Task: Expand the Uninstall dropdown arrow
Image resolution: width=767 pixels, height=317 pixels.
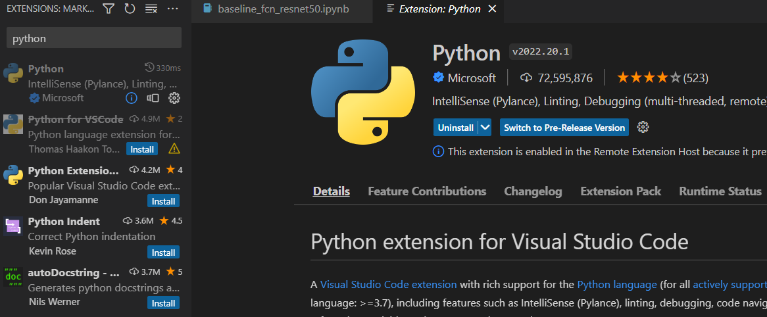Action: click(x=485, y=127)
